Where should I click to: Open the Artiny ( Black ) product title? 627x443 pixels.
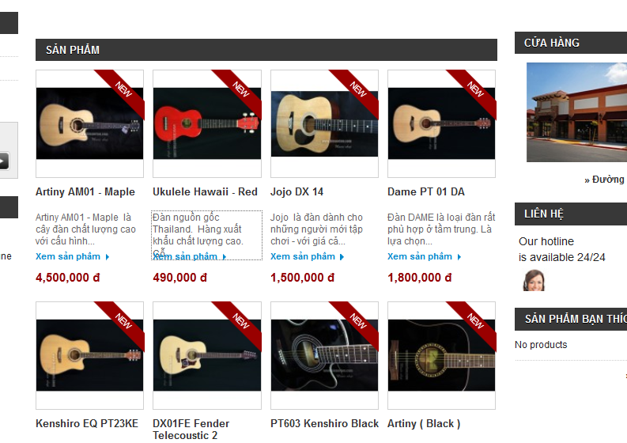[x=424, y=423]
